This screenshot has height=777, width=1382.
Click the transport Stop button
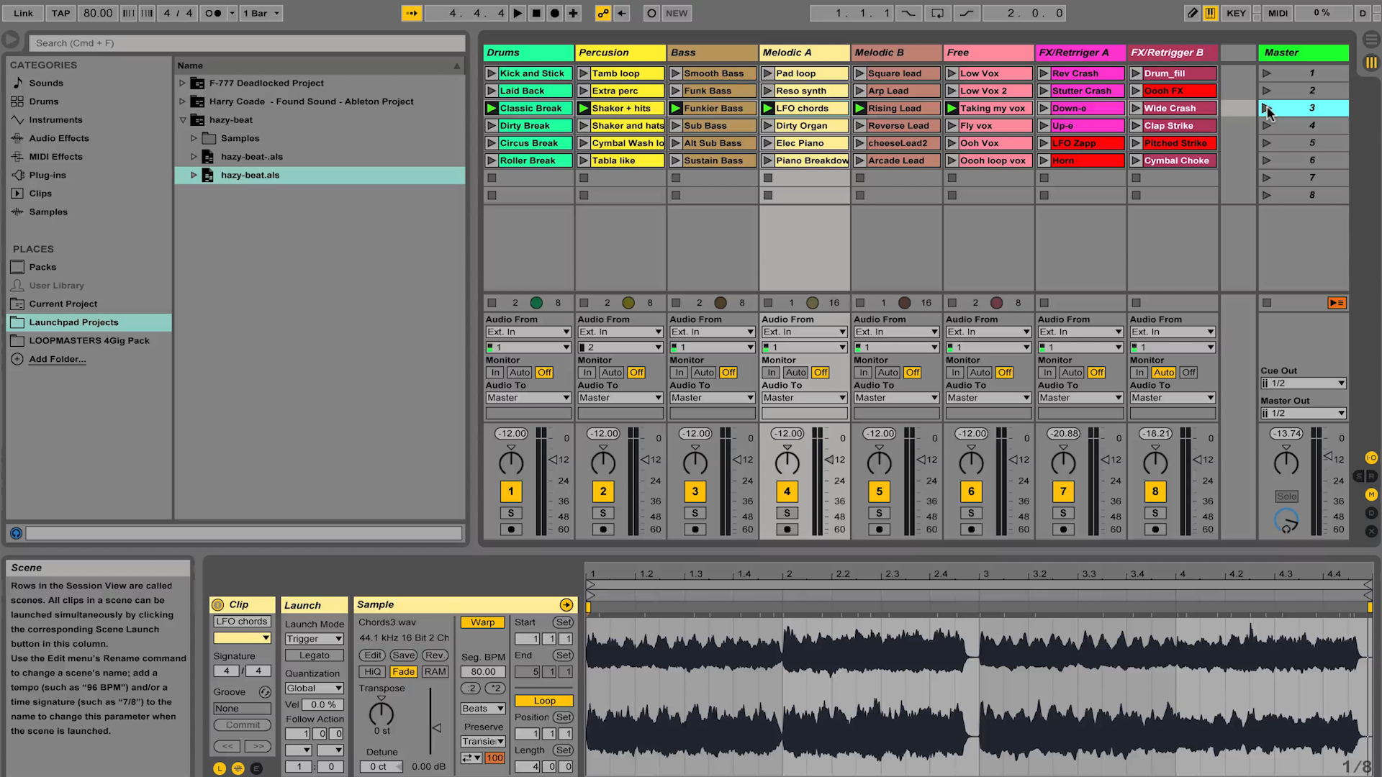pos(536,13)
